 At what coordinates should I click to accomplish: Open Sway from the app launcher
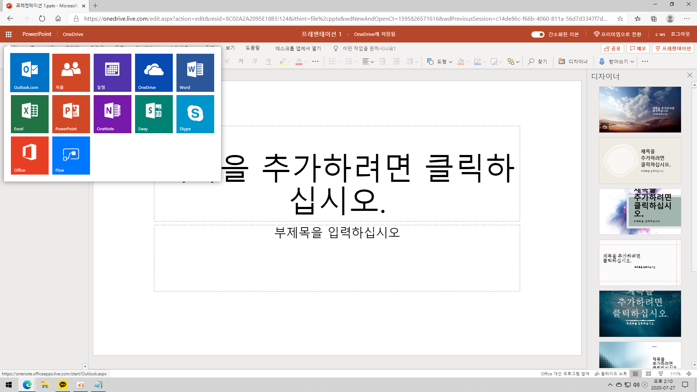pos(154,114)
